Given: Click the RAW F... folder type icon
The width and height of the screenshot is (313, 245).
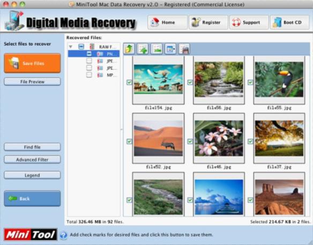Looking at the screenshot, I should coord(92,47).
